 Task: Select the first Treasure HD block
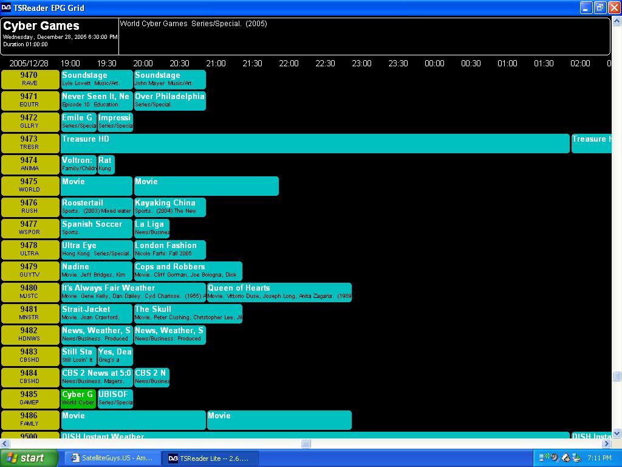click(x=315, y=144)
